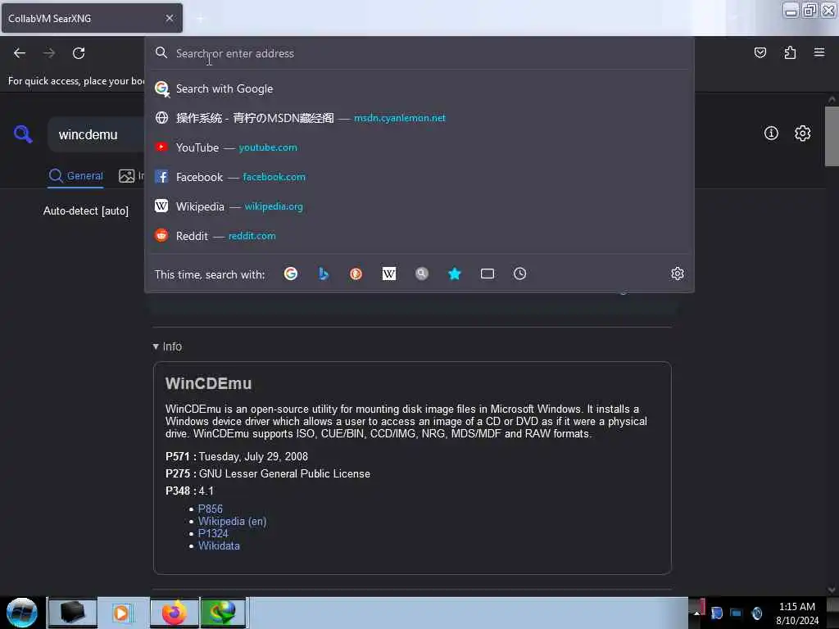Open the green globe taskbar app

tap(223, 613)
